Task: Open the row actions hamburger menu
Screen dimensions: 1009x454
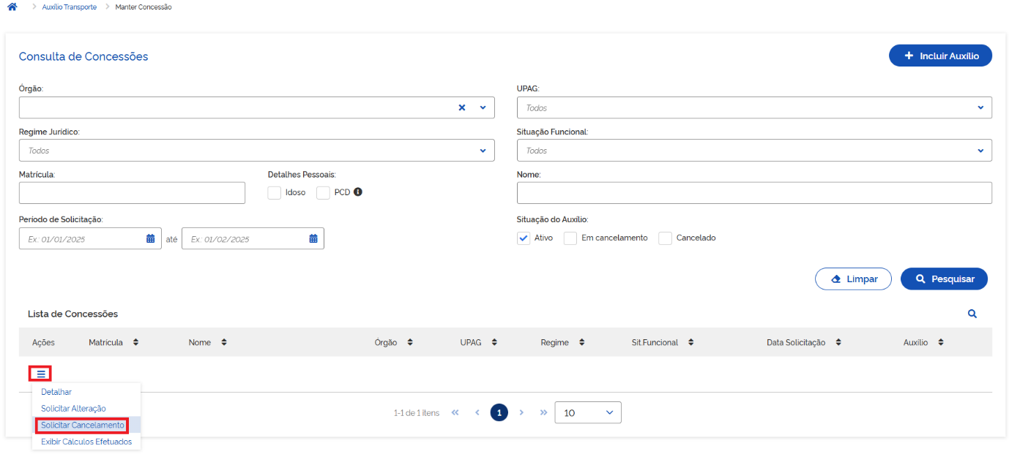Action: coord(41,374)
